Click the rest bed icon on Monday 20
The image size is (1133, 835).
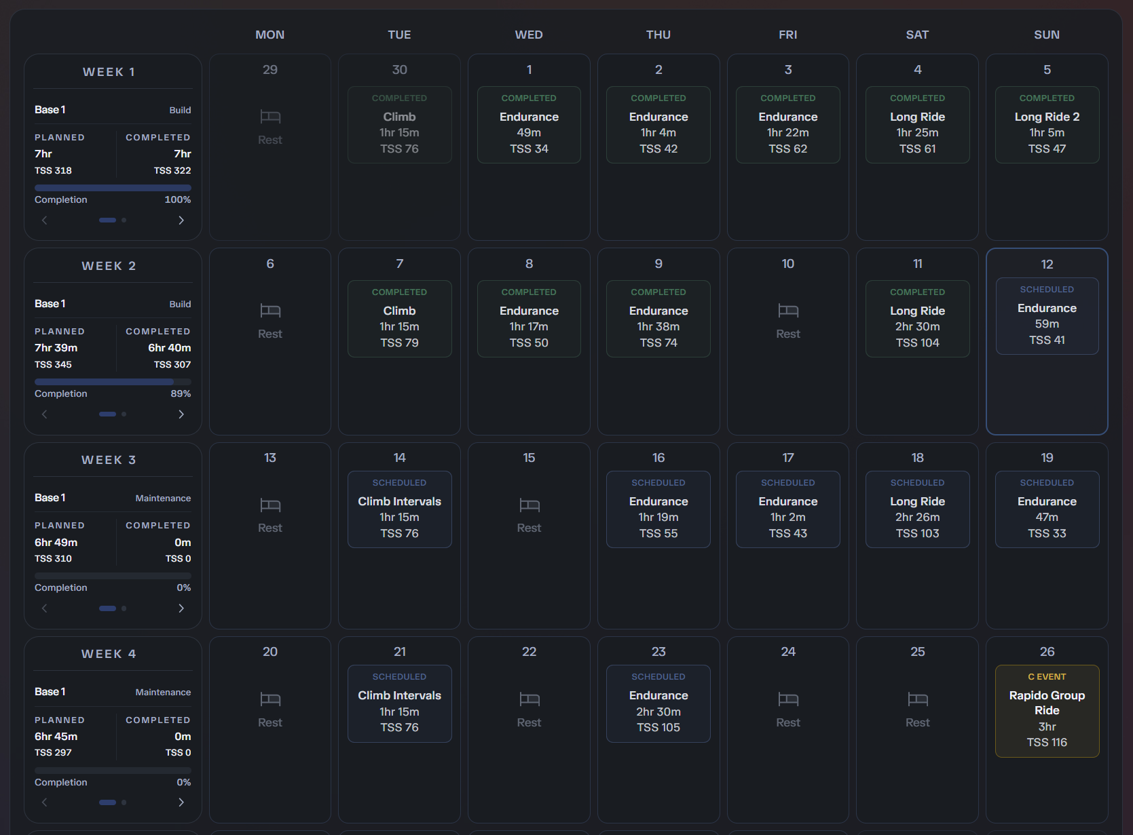tap(270, 699)
